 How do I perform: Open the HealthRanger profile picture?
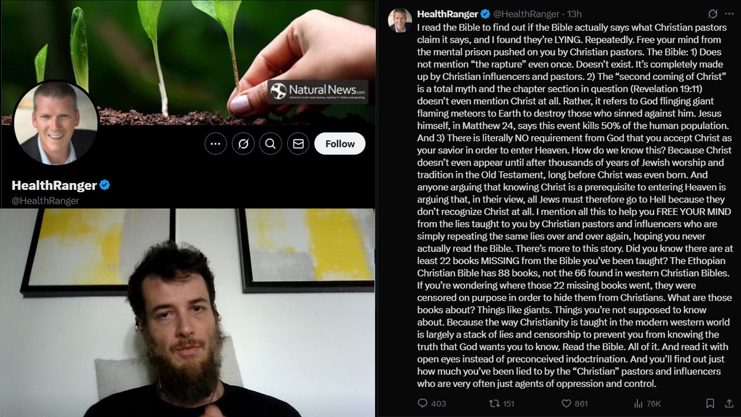point(56,123)
